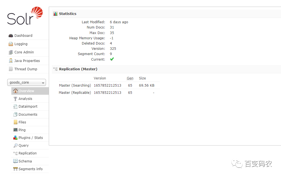Click the Master (Searching) version number

point(108,86)
